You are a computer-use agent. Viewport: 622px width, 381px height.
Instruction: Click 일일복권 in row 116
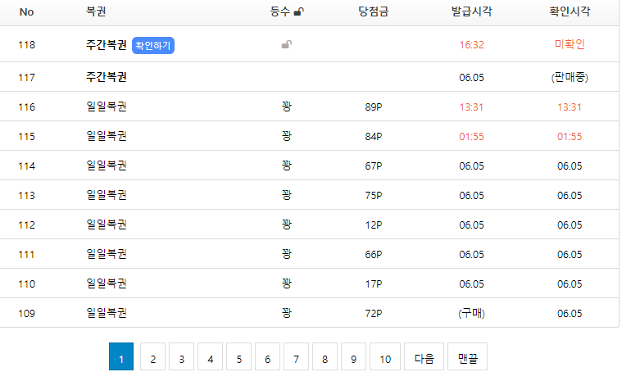click(107, 107)
